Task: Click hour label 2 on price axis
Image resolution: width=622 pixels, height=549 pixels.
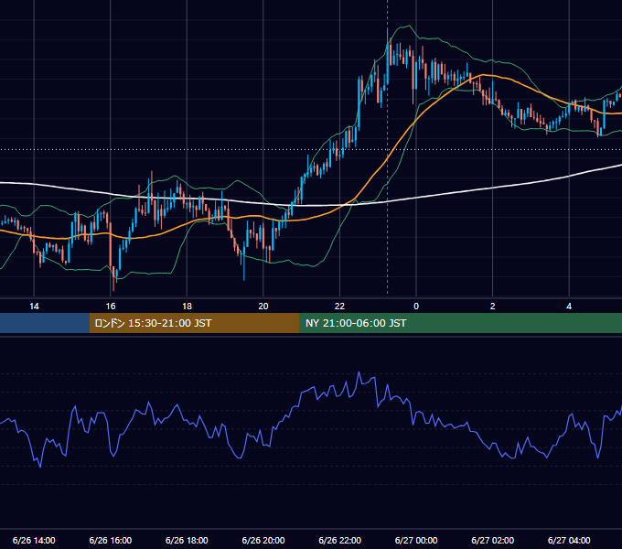Action: point(493,307)
